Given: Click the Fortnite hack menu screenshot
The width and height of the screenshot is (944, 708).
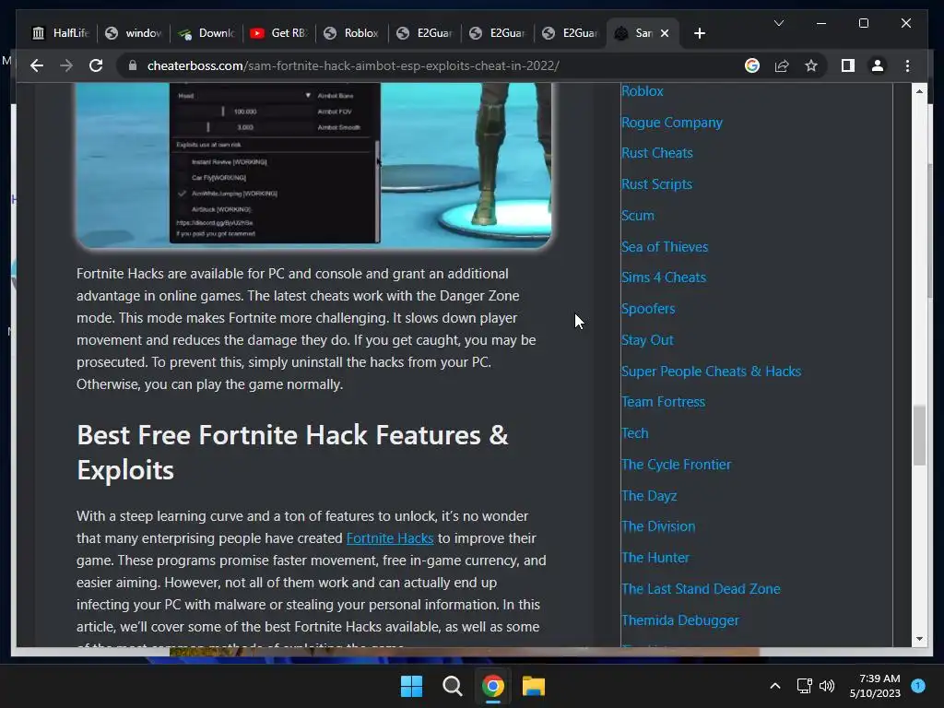Looking at the screenshot, I should click(x=313, y=166).
